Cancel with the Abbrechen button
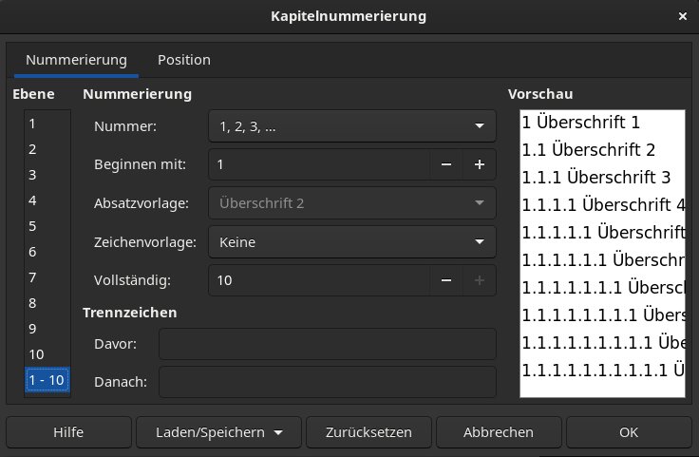 point(498,432)
